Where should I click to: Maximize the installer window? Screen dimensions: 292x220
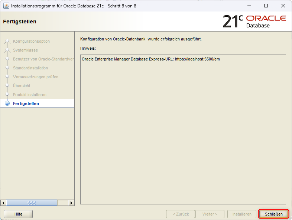coord(266,6)
